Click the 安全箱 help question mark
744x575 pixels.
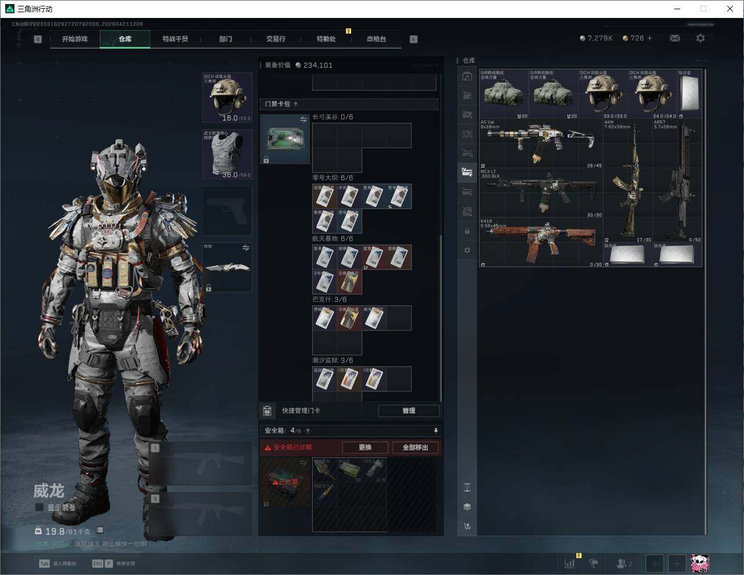[308, 431]
